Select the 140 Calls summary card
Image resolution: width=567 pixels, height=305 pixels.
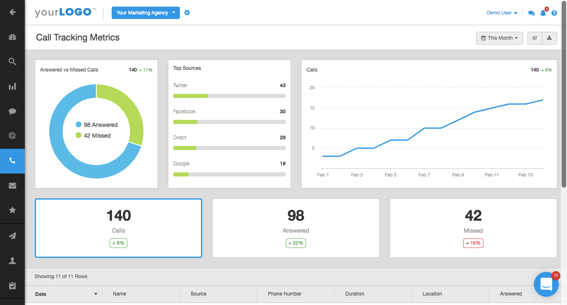pos(118,228)
